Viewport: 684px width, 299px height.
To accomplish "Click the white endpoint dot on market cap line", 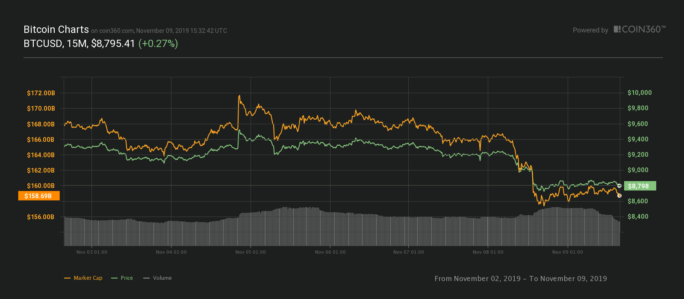I will click(619, 196).
